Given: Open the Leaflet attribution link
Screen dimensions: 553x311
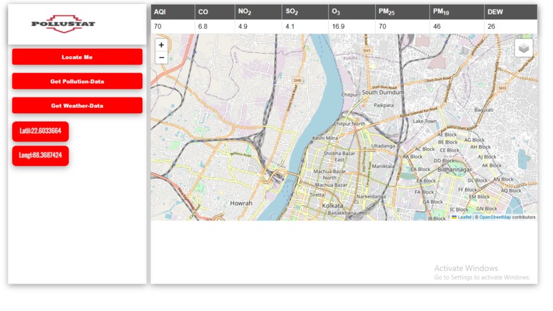Looking at the screenshot, I should 464,217.
